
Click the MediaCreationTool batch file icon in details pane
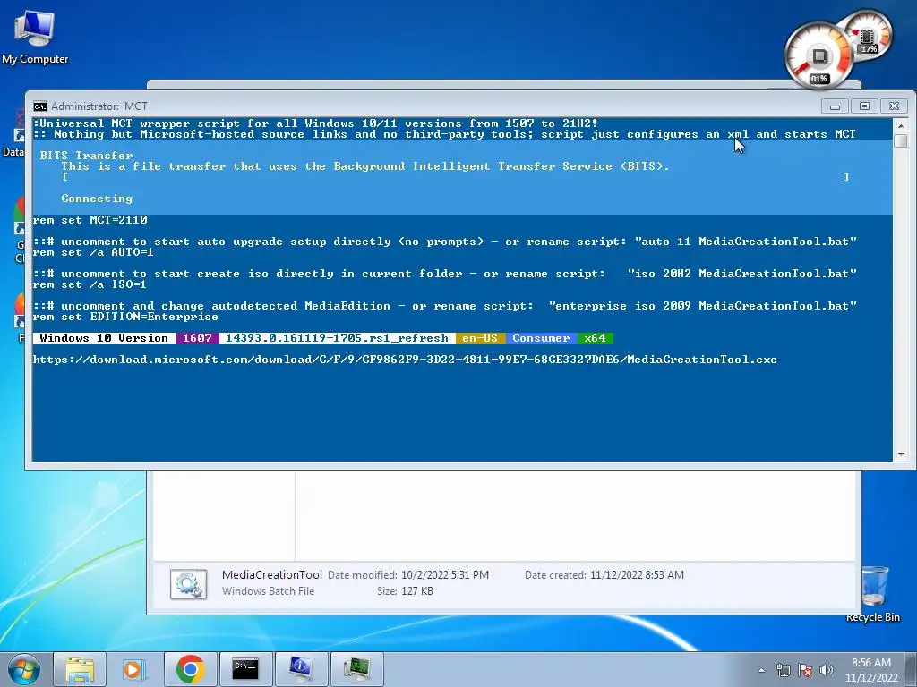tap(188, 583)
